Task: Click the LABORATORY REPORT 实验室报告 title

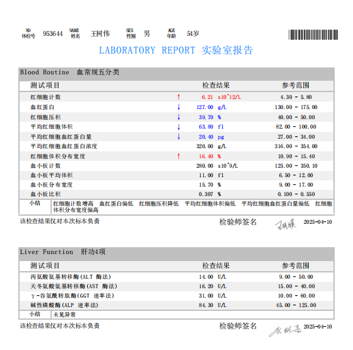Action: pyautogui.click(x=176, y=50)
